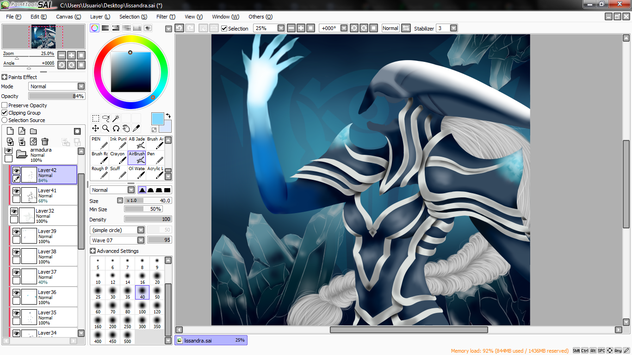632x355 pixels.
Task: Click the brush Density slider
Action: point(148,219)
